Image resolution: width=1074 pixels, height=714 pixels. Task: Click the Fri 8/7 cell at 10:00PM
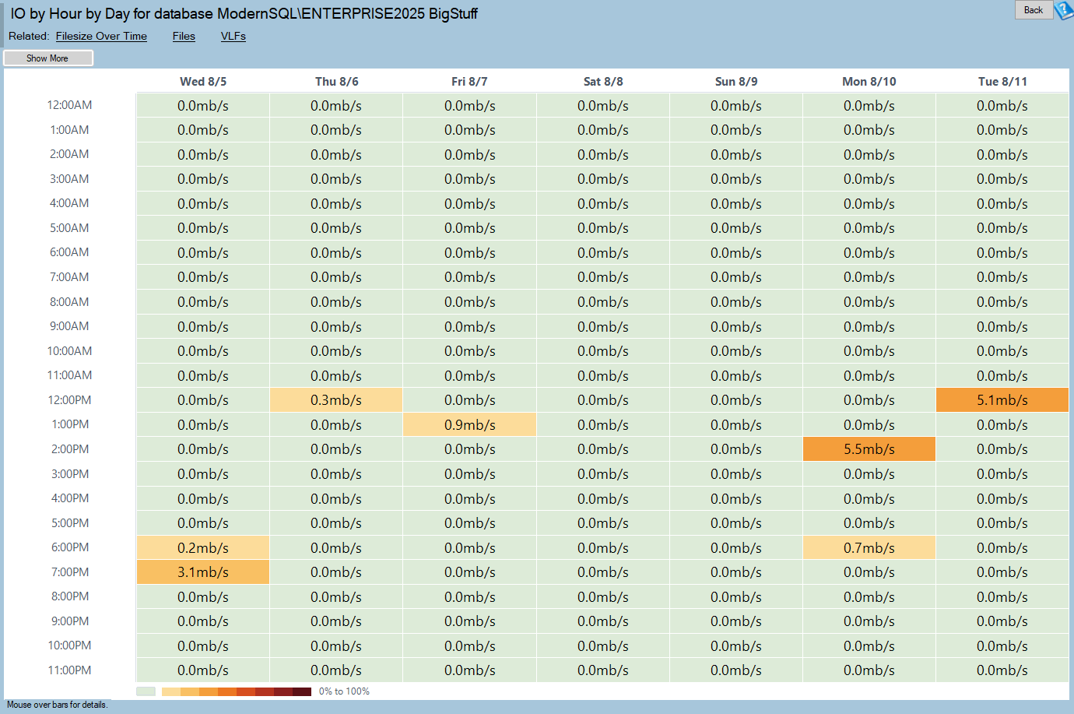tap(470, 646)
